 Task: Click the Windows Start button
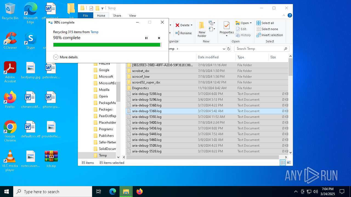(7, 192)
